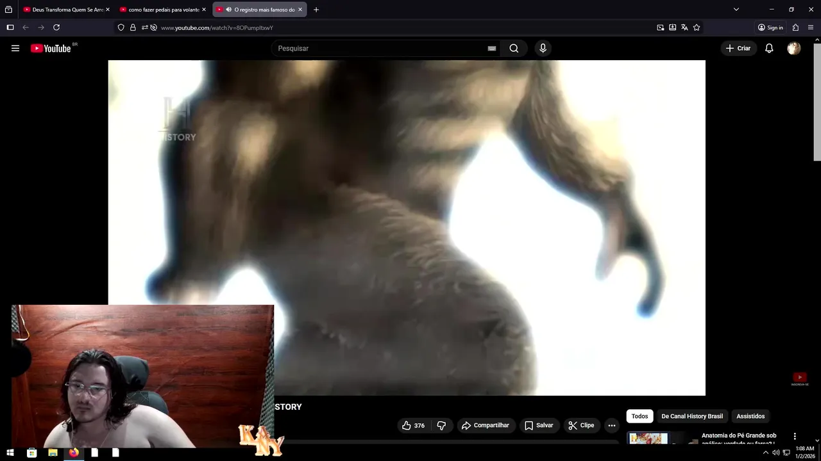Show site security padlock info
The height and width of the screenshot is (461, 821).
pyautogui.click(x=133, y=28)
